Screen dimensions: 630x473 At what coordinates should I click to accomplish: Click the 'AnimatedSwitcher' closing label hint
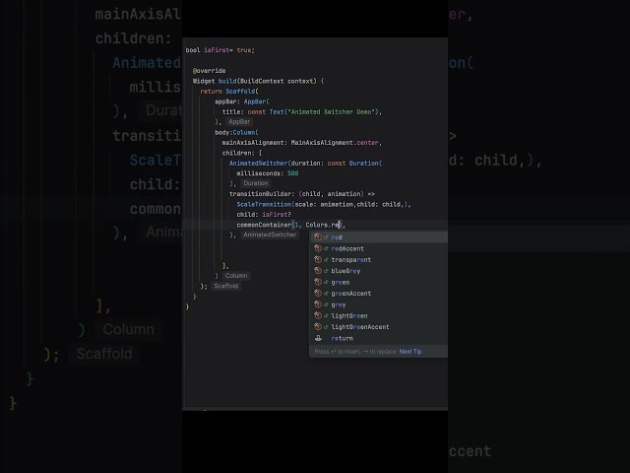point(270,235)
